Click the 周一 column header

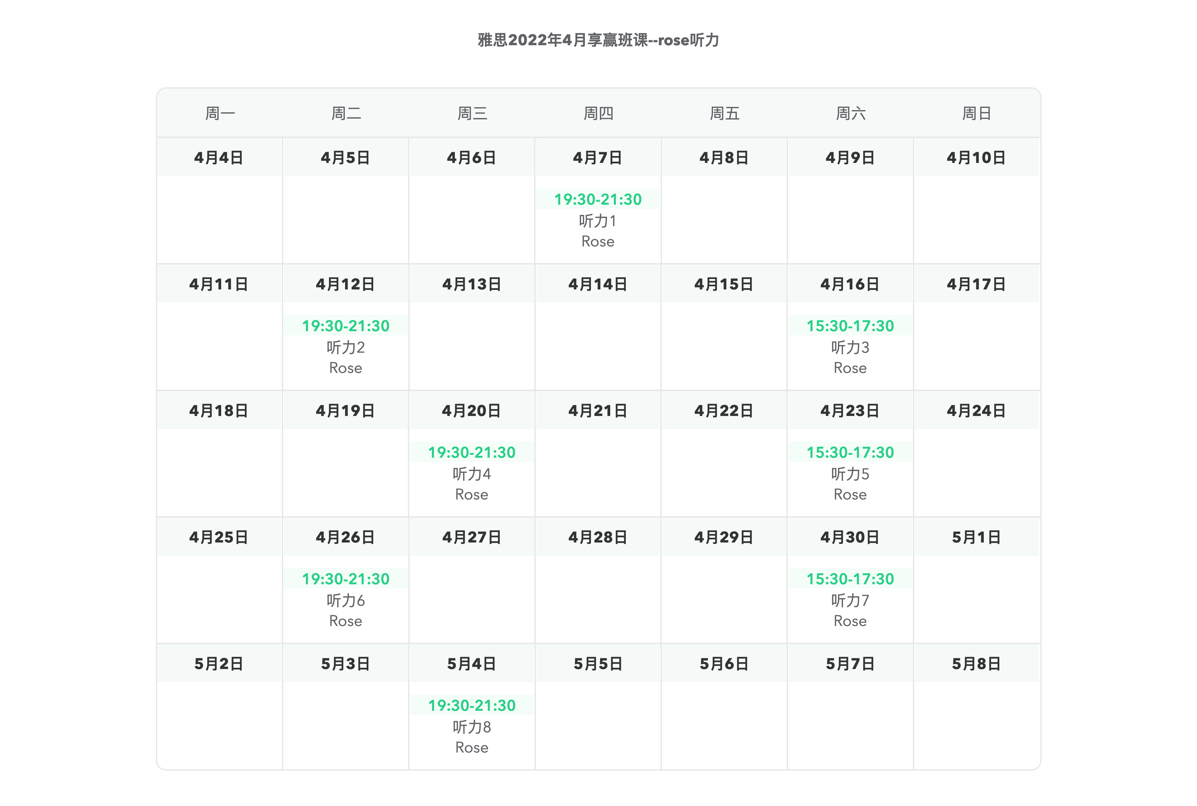click(x=220, y=113)
